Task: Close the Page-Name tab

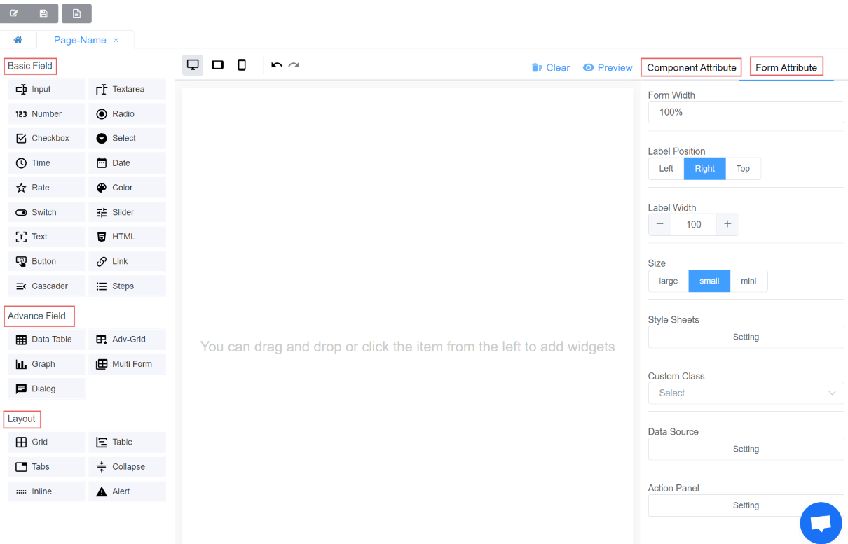Action: pos(116,40)
